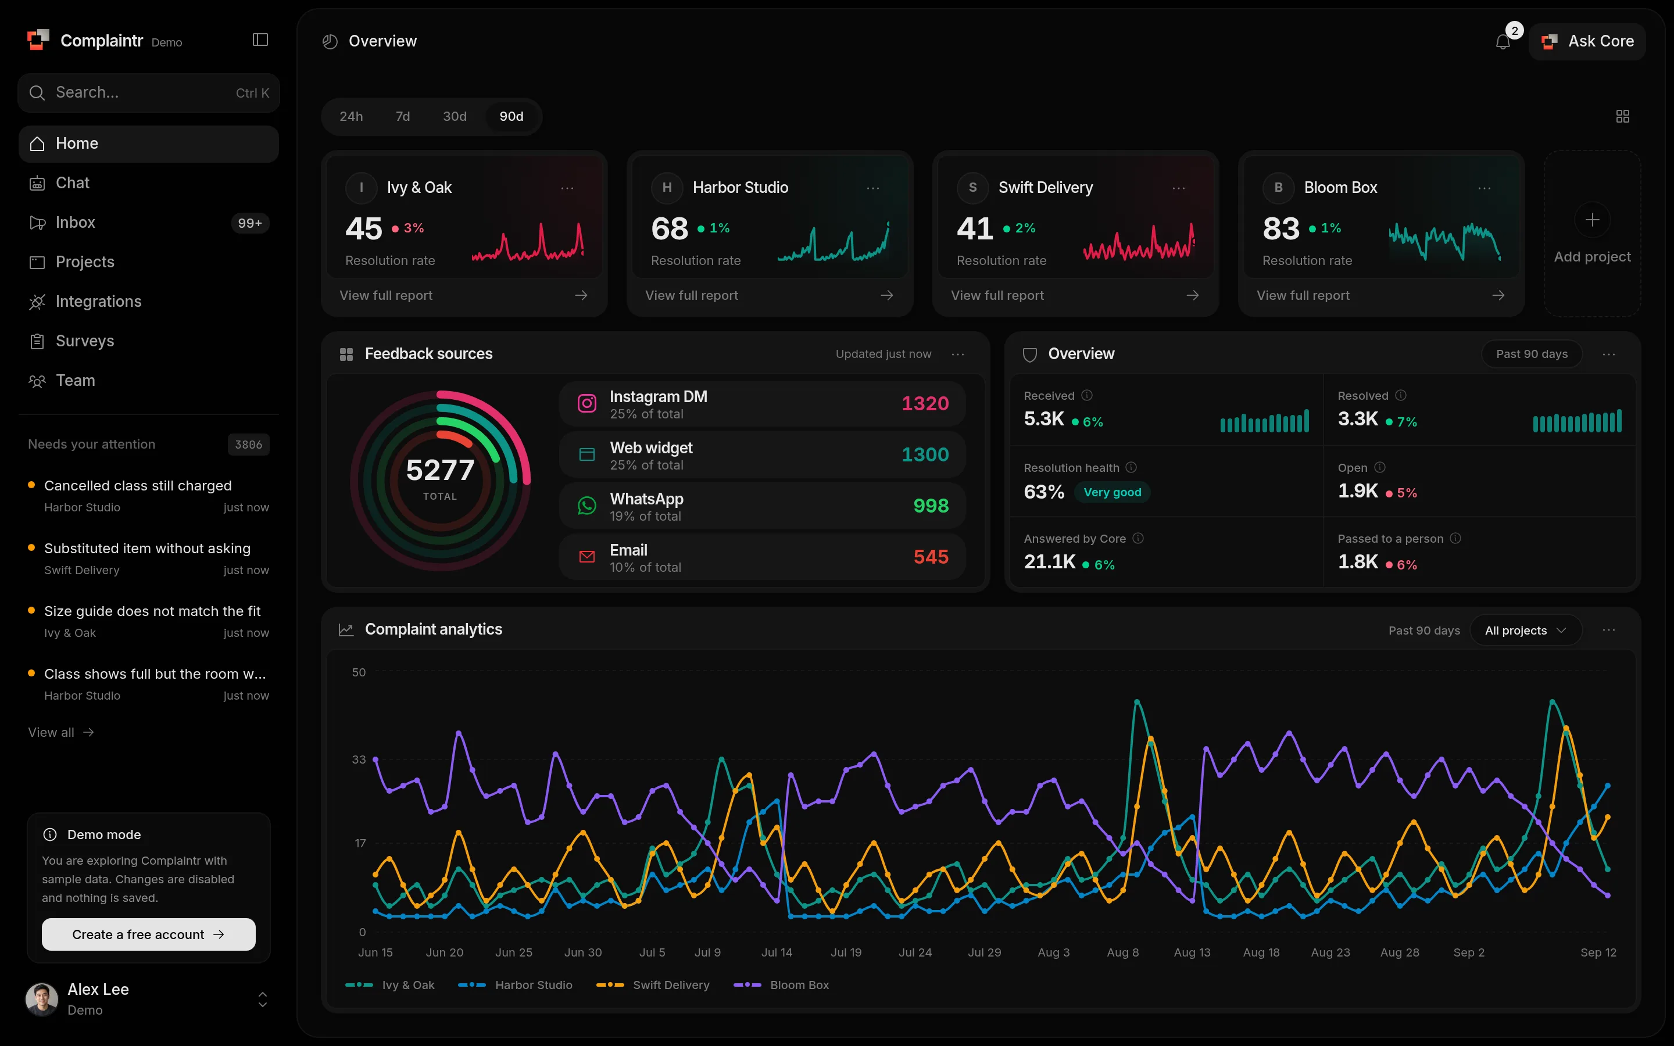Image resolution: width=1674 pixels, height=1046 pixels.
Task: Open Bloom Box card options menu
Action: [1485, 188]
